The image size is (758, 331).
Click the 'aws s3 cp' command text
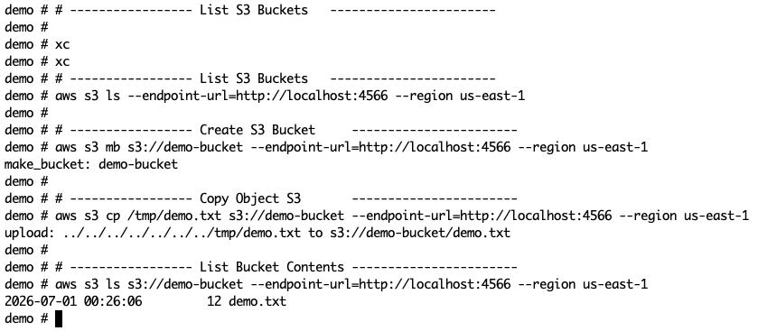(x=88, y=216)
